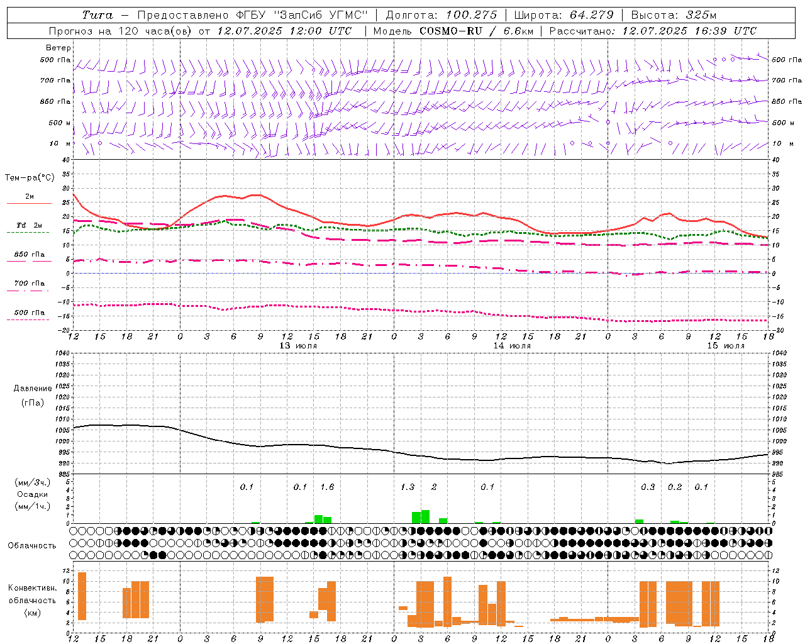
Task: Click the "Ветер" wind panel label
Action: tap(58, 48)
